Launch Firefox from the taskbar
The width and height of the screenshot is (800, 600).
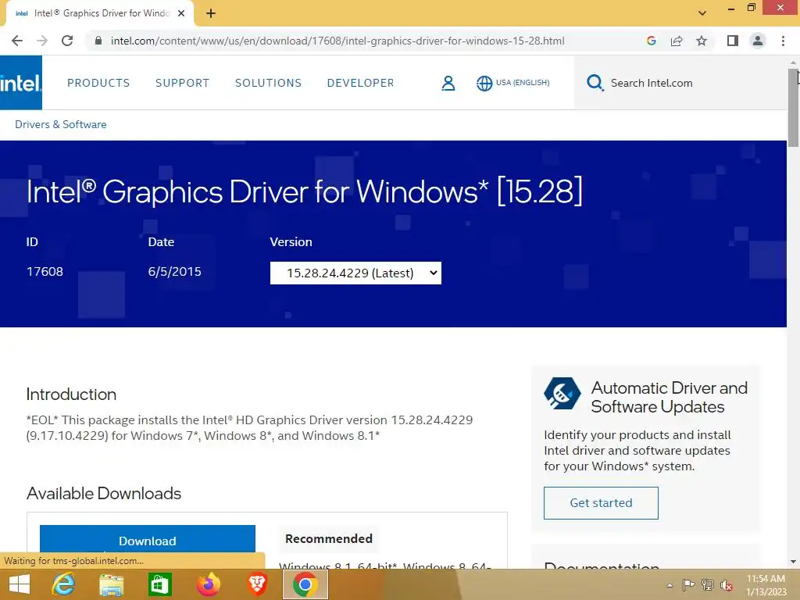click(208, 584)
